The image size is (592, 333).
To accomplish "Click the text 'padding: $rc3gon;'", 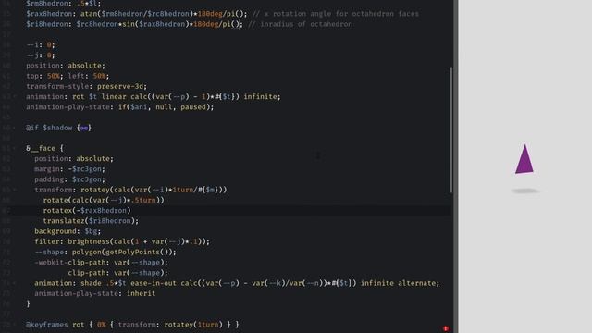I will pos(70,179).
